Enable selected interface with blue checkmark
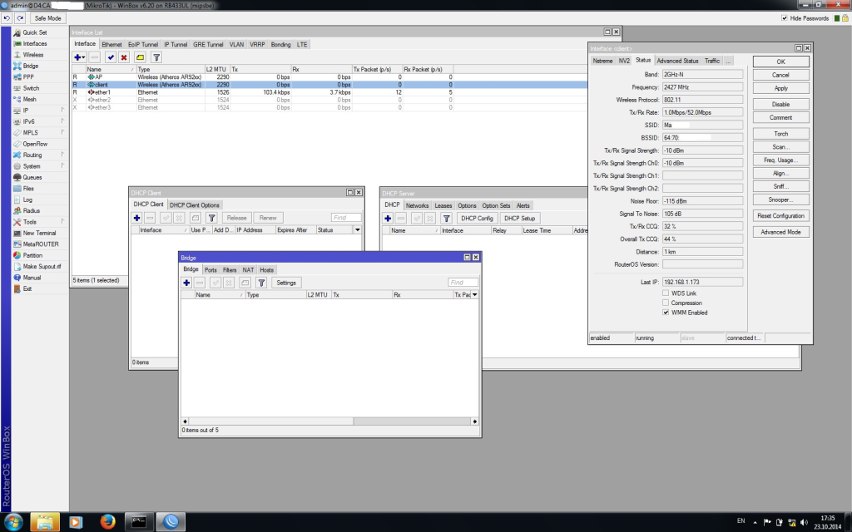Screen dimensions: 852x532 pyautogui.click(x=111, y=57)
